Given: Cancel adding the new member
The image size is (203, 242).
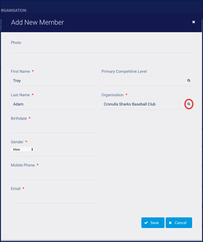Looking at the screenshot, I should (179, 223).
